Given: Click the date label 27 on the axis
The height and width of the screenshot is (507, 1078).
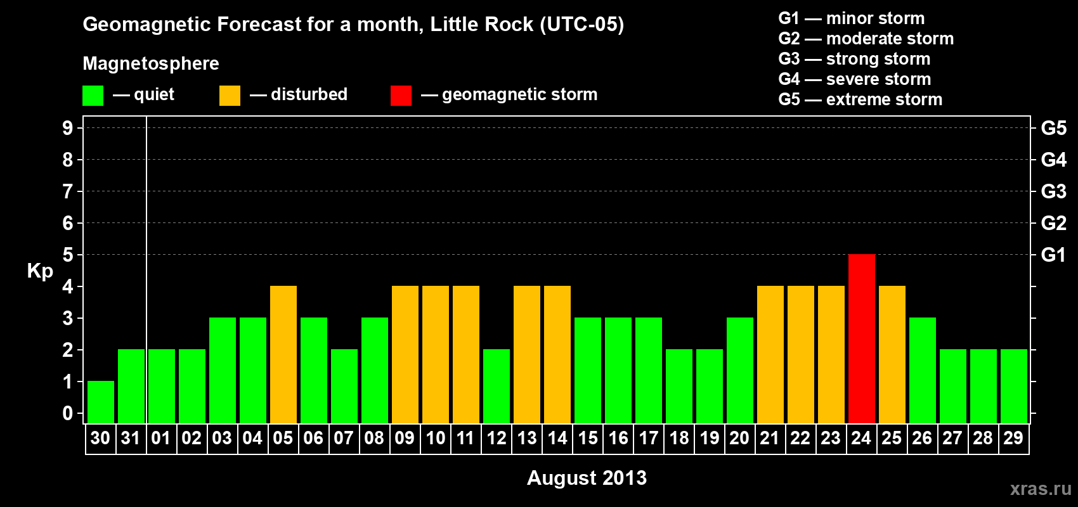Looking at the screenshot, I should click(952, 438).
